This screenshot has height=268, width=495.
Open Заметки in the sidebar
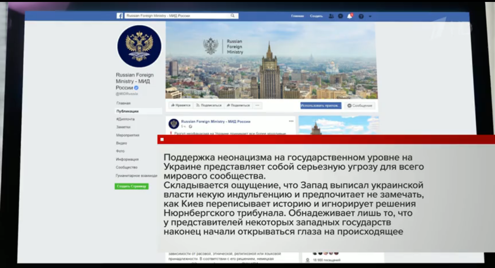(x=123, y=127)
